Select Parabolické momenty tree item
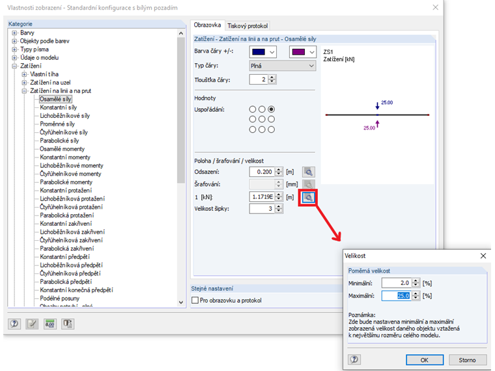This screenshot has height=371, width=495. (x=66, y=182)
